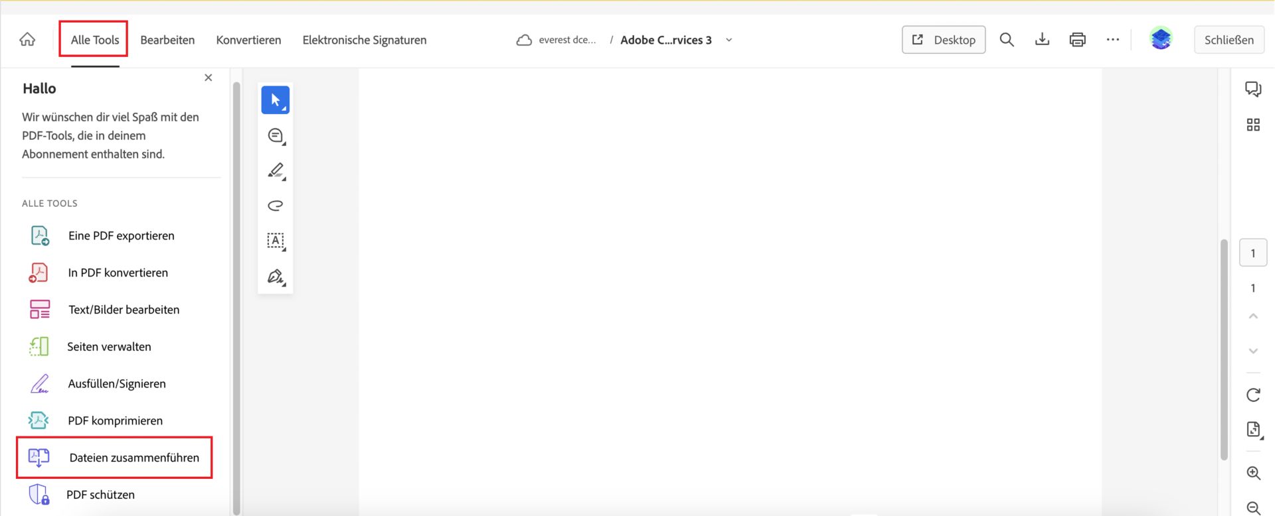Viewport: 1275px width, 516px height.
Task: Open the more options ellipsis
Action: pyautogui.click(x=1113, y=40)
